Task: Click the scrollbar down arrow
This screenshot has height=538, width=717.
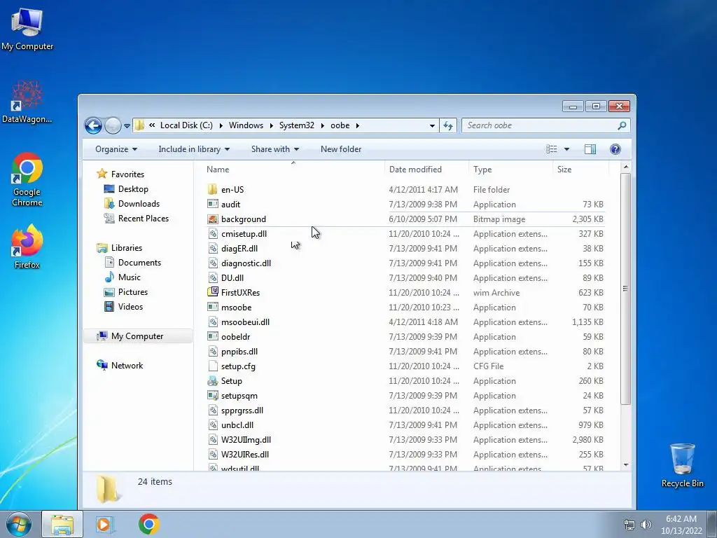Action: click(625, 465)
